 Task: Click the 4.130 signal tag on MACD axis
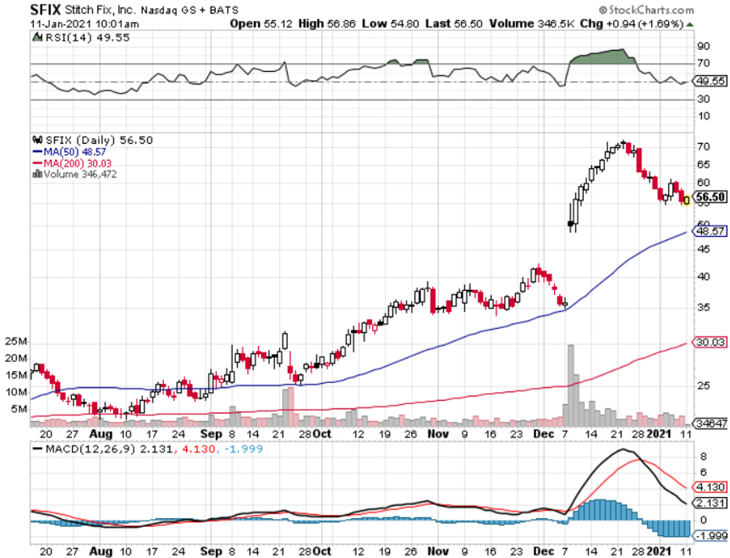point(710,487)
